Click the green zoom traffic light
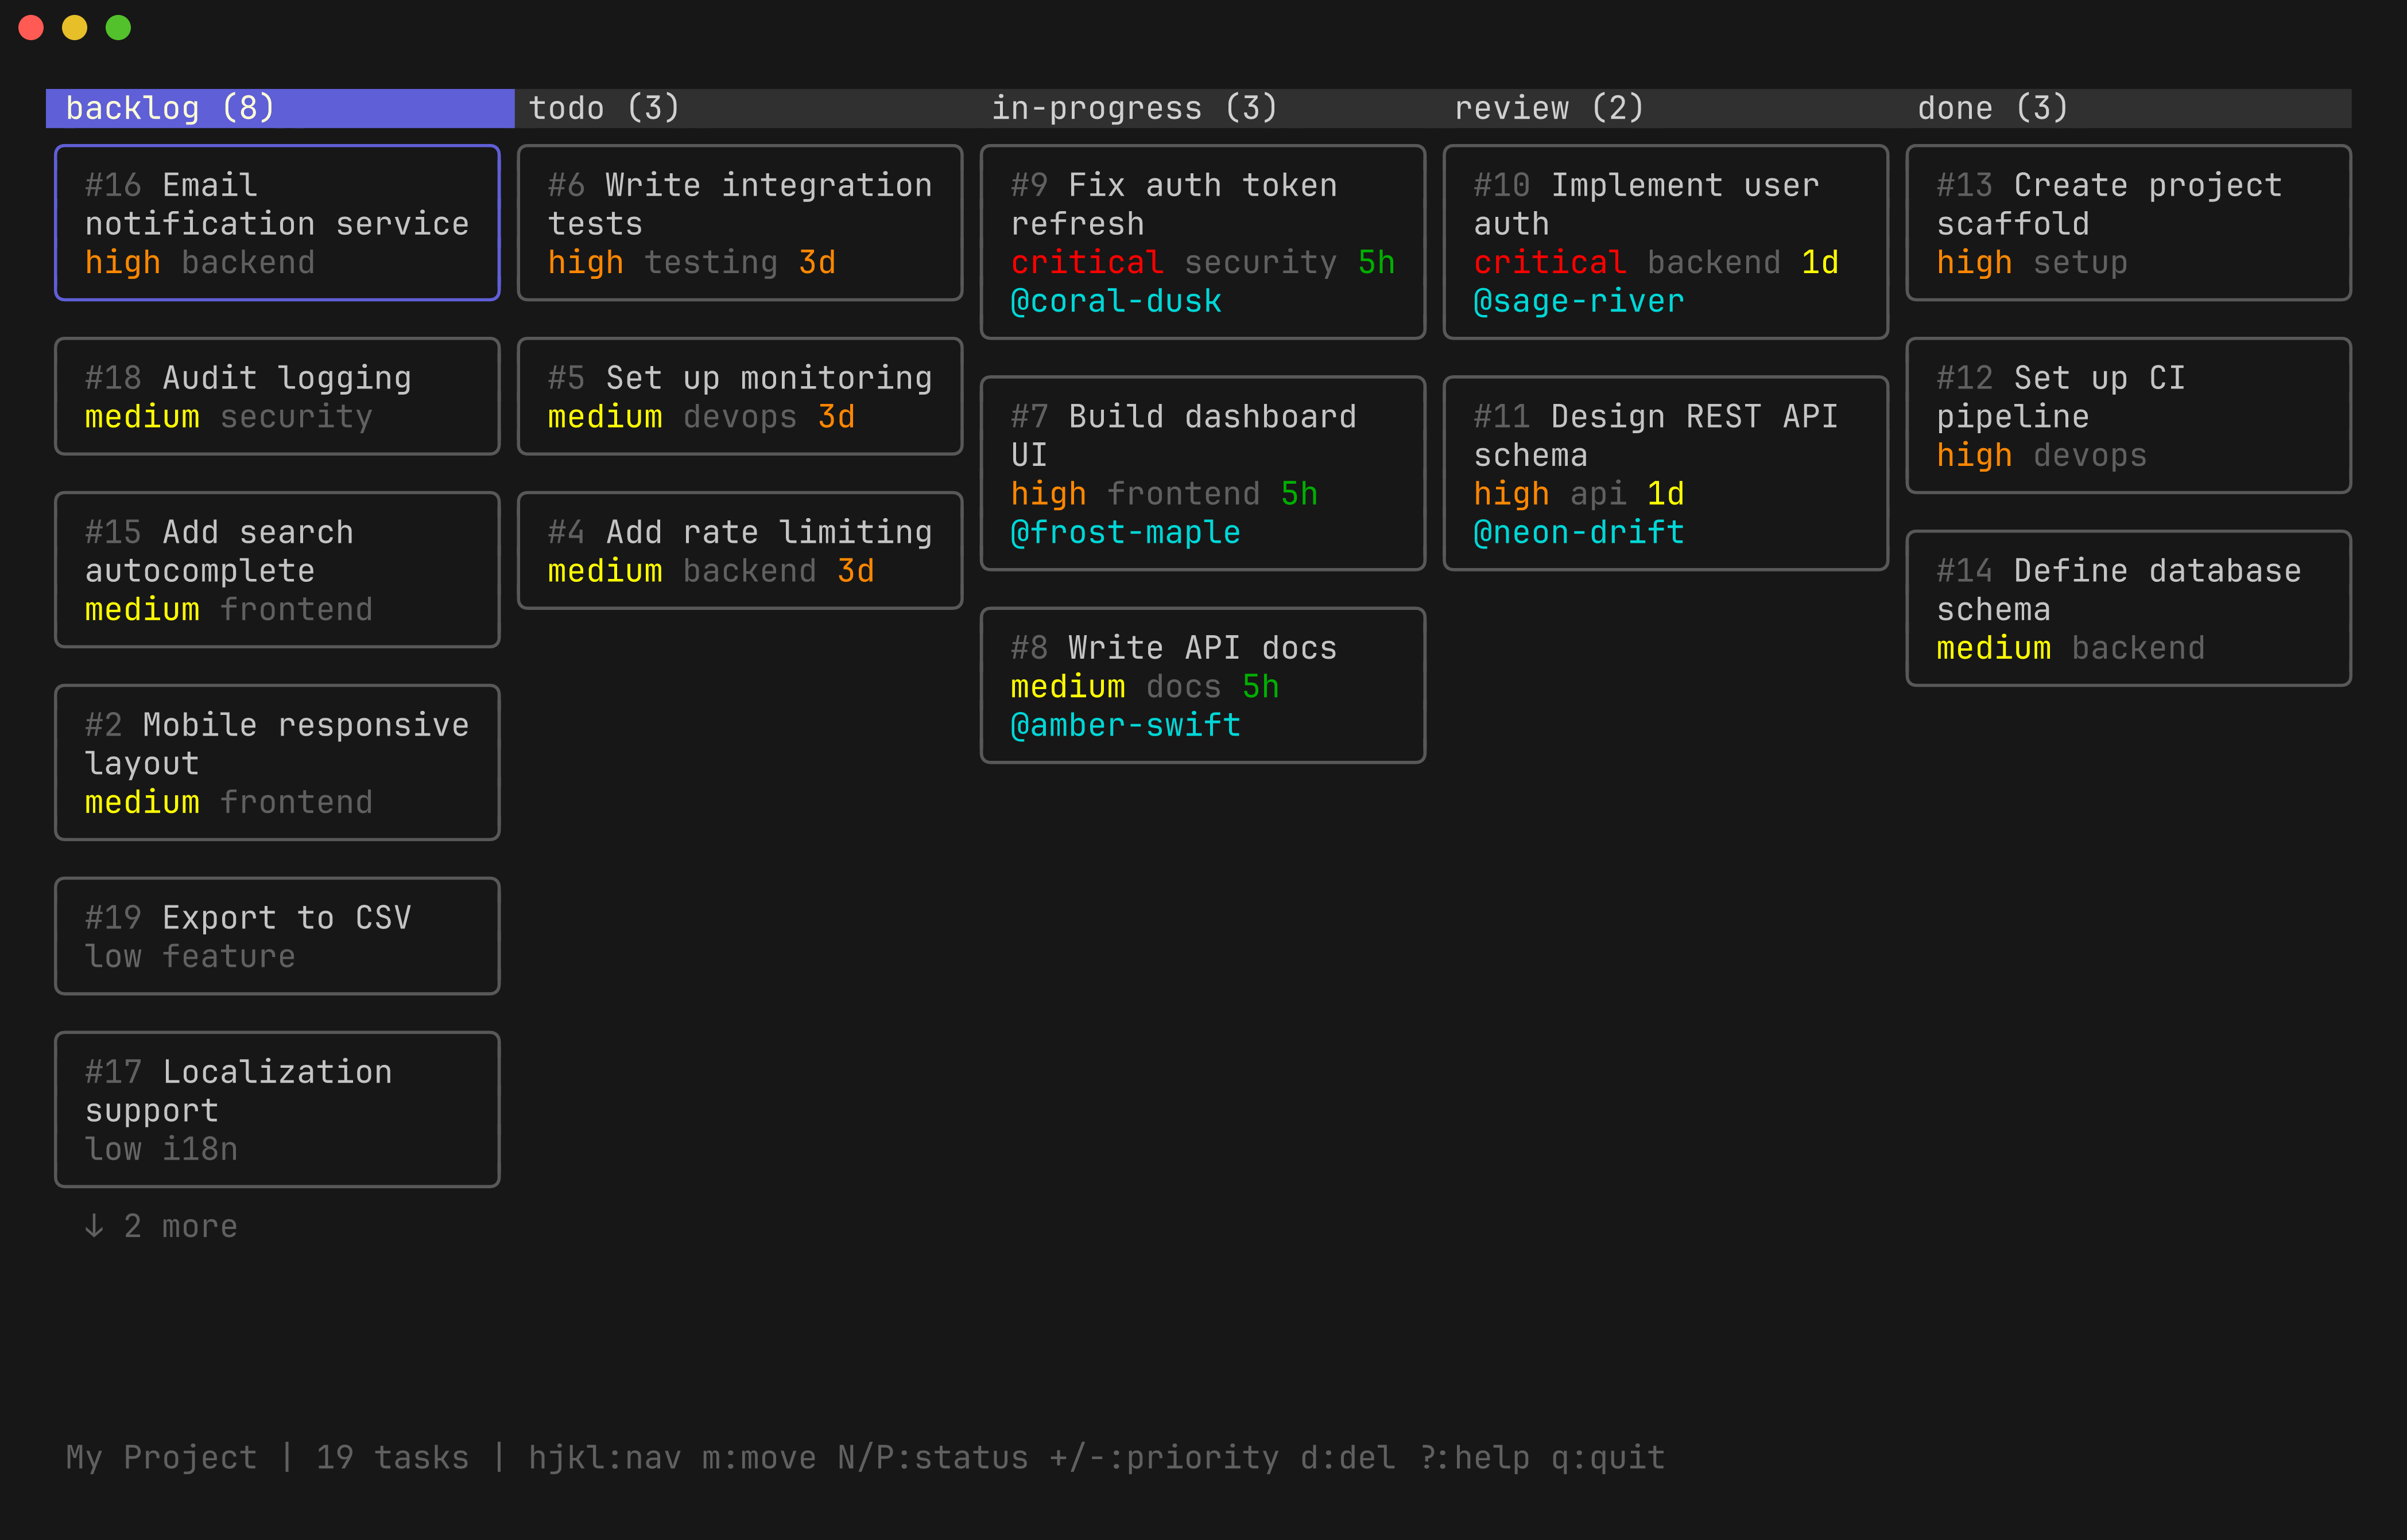This screenshot has height=1540, width=2407. point(118,28)
